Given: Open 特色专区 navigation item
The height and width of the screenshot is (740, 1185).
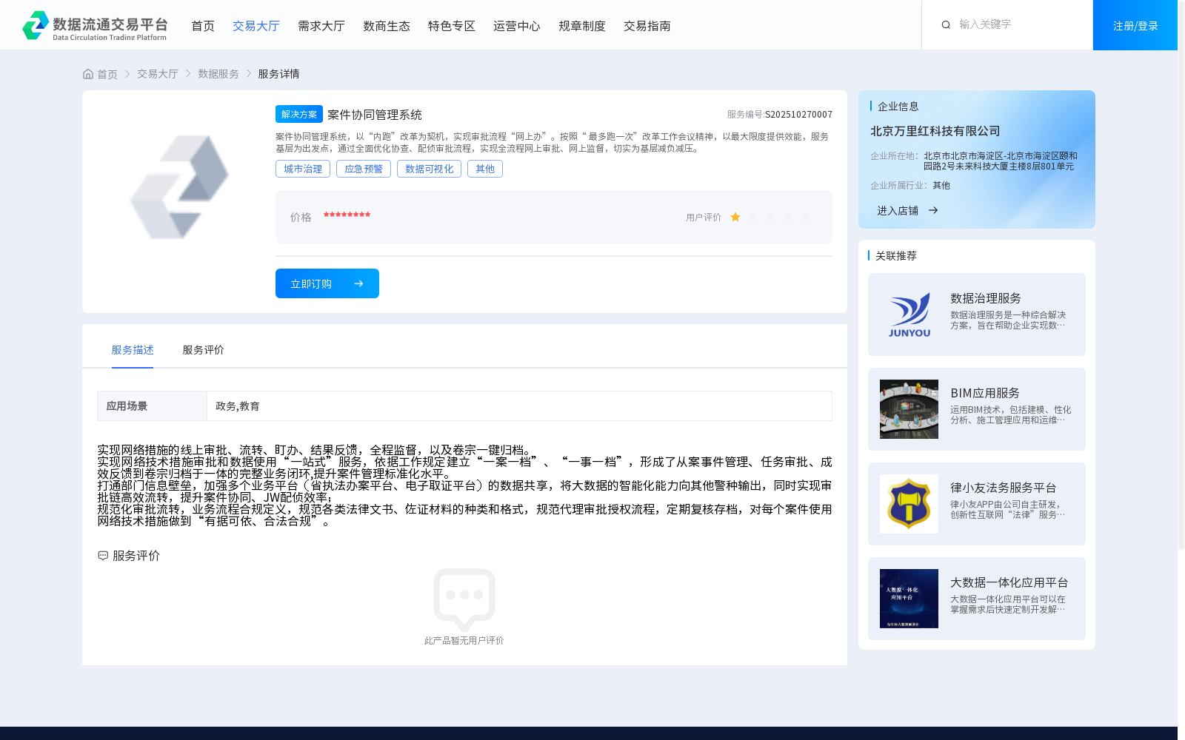Looking at the screenshot, I should [452, 26].
